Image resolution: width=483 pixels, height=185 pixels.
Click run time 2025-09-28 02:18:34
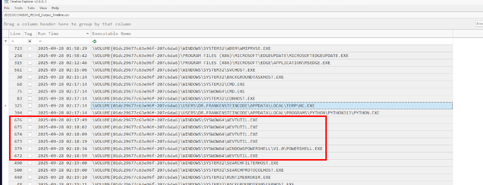62,149
